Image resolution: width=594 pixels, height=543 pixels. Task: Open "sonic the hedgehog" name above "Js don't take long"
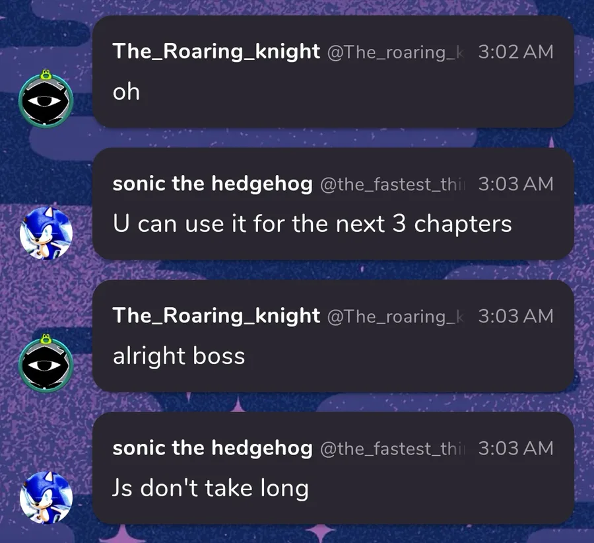click(x=213, y=448)
